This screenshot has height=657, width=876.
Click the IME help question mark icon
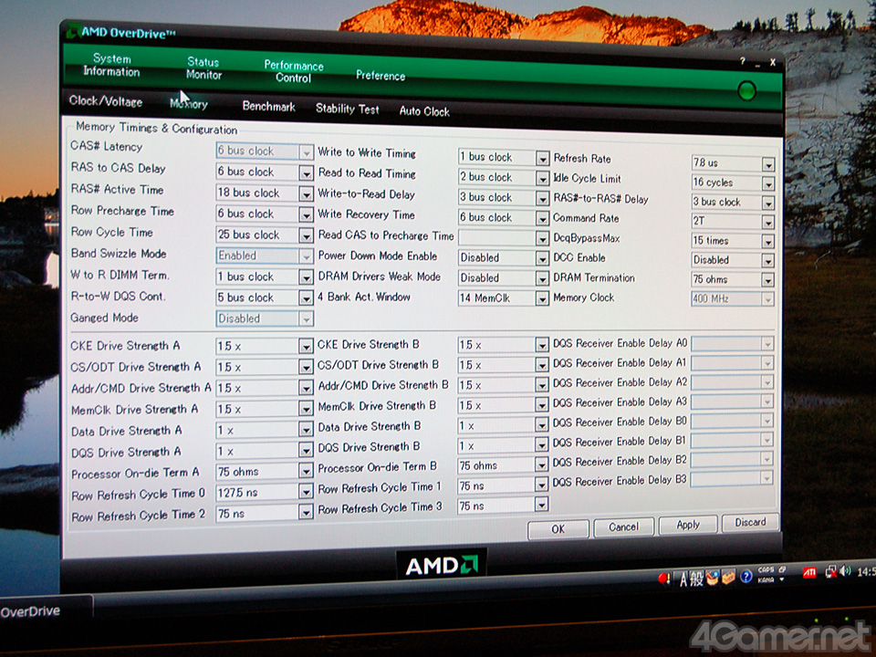coord(746,576)
